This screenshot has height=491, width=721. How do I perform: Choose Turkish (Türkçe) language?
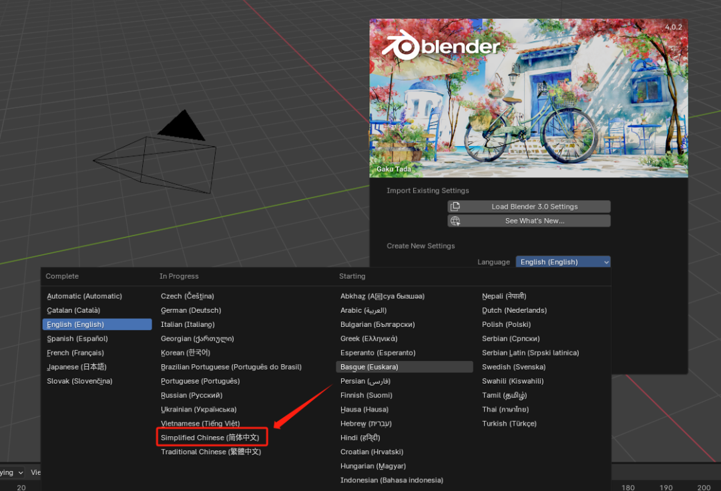click(509, 424)
